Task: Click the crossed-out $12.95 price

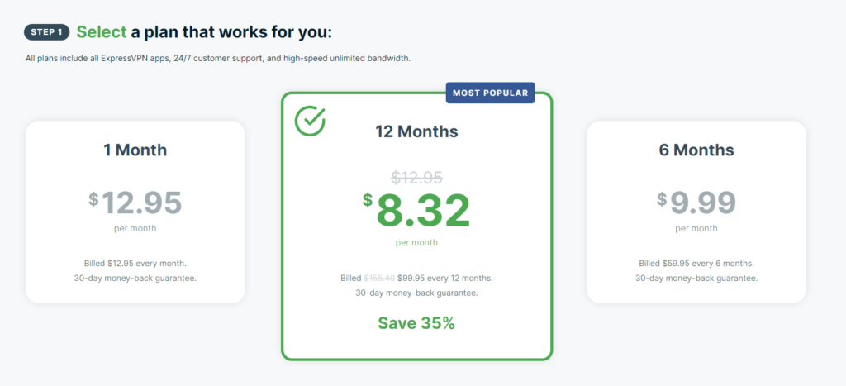Action: [416, 177]
